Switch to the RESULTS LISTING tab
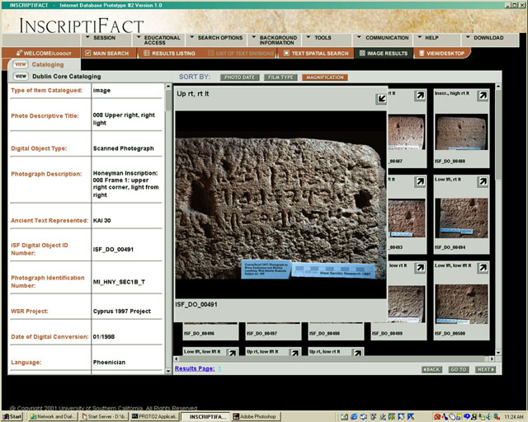Screen dimensions: 528x422 (169, 54)
